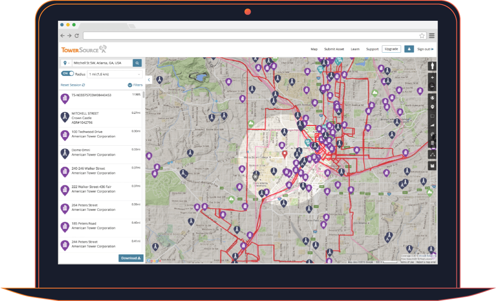
Task: Click the 100 Techwood Drive building icon
Action: click(x=65, y=136)
